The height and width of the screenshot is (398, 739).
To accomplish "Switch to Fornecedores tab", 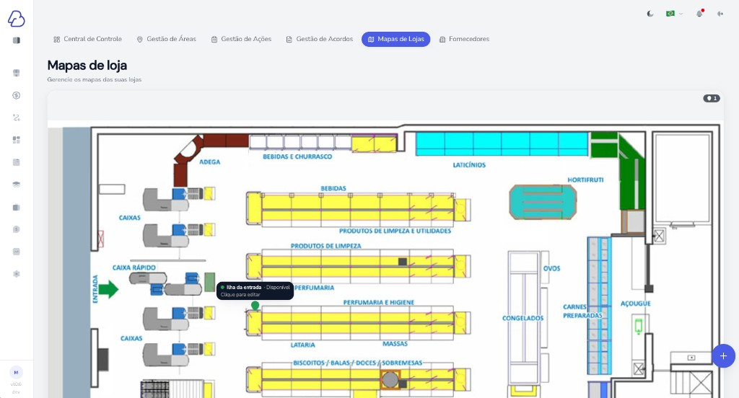I will (x=464, y=39).
